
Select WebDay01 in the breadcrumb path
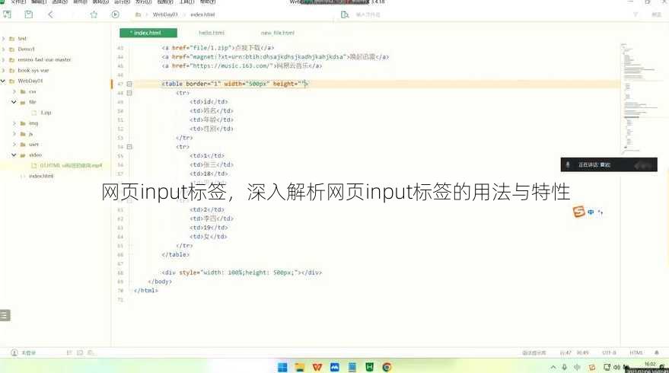point(165,14)
